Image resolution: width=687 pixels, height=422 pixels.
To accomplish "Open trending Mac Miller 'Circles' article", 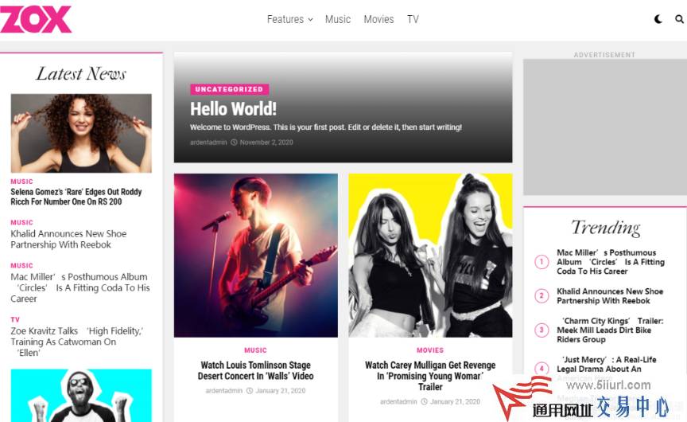I will click(x=611, y=262).
